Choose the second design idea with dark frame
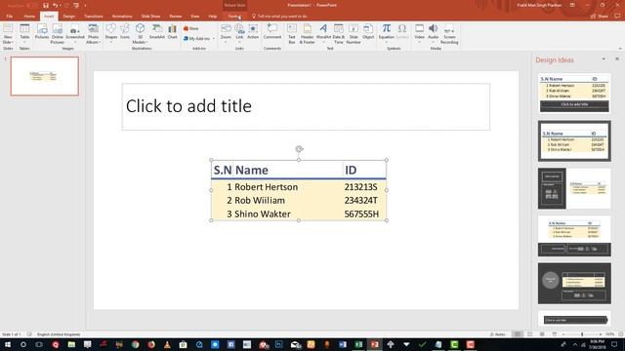The image size is (625, 351). [x=574, y=140]
